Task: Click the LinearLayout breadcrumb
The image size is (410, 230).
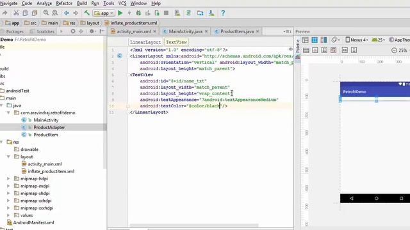Action: pyautogui.click(x=145, y=42)
